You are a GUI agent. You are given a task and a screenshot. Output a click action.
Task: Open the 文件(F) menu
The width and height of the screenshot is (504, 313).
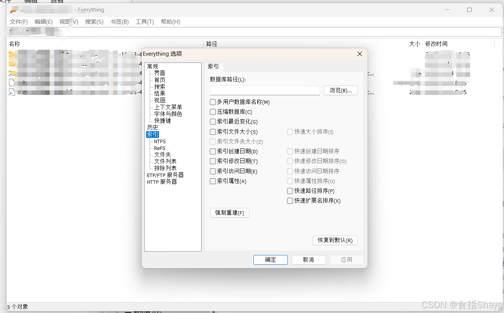pos(19,22)
